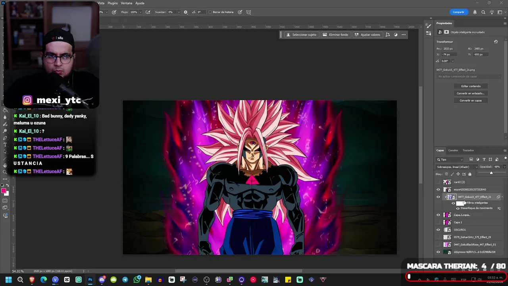The height and width of the screenshot is (286, 508).
Task: Select the Path Selection tool
Action: tap(5, 151)
